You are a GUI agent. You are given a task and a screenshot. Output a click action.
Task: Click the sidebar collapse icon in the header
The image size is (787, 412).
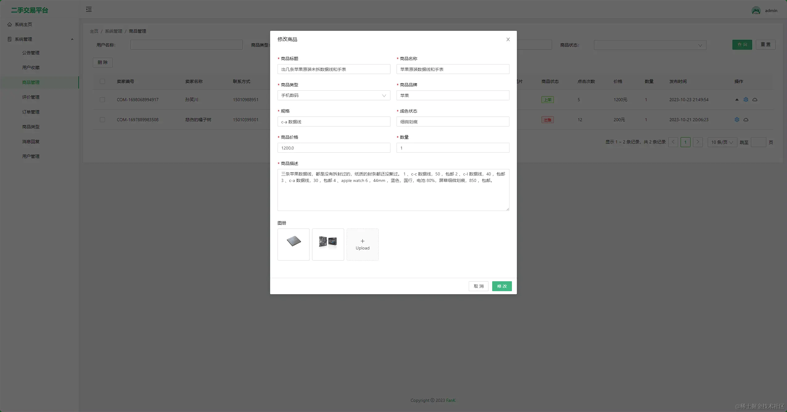[x=89, y=10]
